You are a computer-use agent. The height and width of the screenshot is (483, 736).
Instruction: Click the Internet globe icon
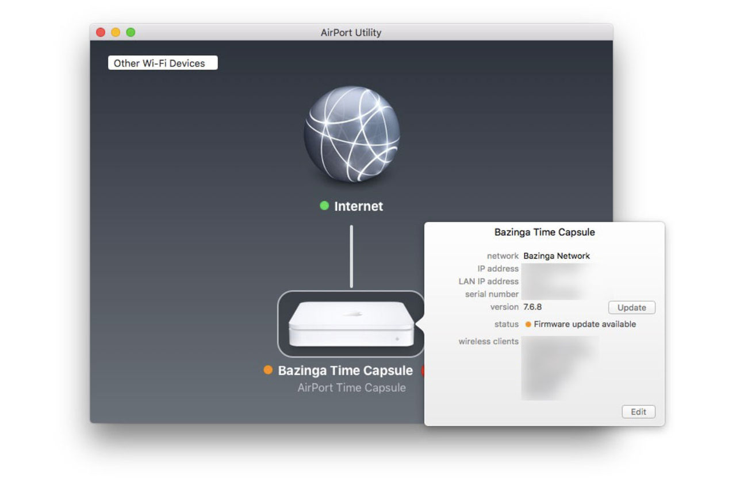coord(351,134)
